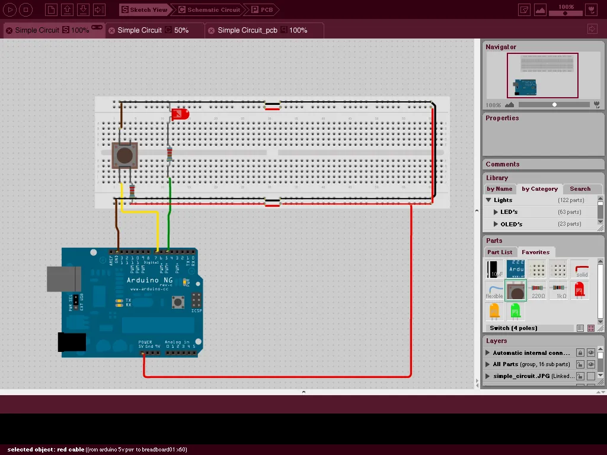Click the Navigator zoom-in tulip icon

[597, 105]
